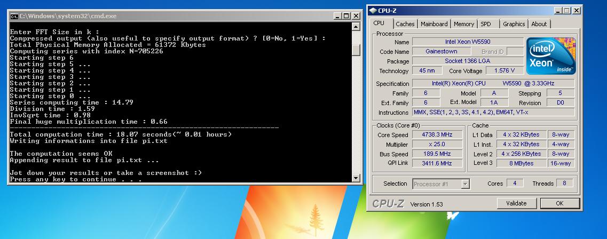Click 'Series computing time : 14.79' line
The width and height of the screenshot is (607, 239).
pyautogui.click(x=72, y=102)
